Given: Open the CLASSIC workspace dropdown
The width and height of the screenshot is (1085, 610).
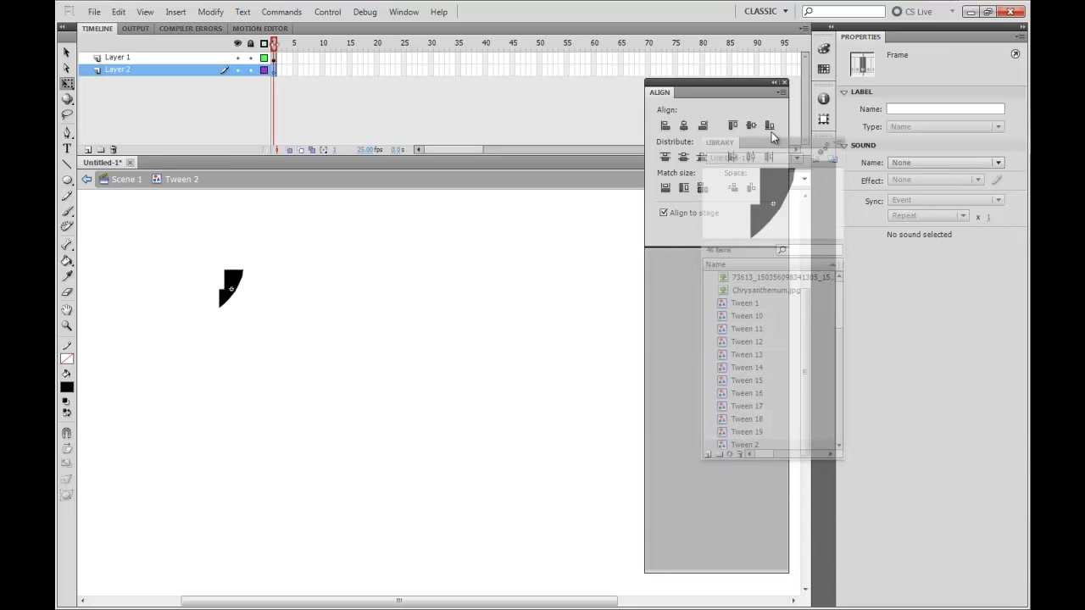Looking at the screenshot, I should tap(766, 11).
